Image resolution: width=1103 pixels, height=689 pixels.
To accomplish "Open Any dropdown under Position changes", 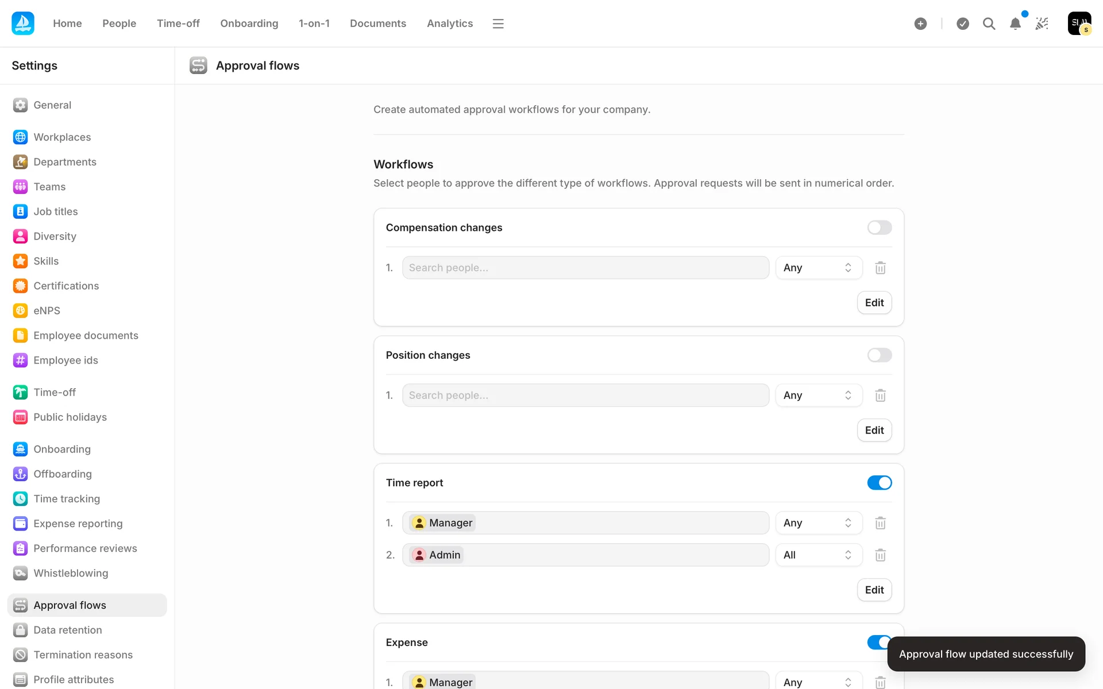I will click(818, 396).
